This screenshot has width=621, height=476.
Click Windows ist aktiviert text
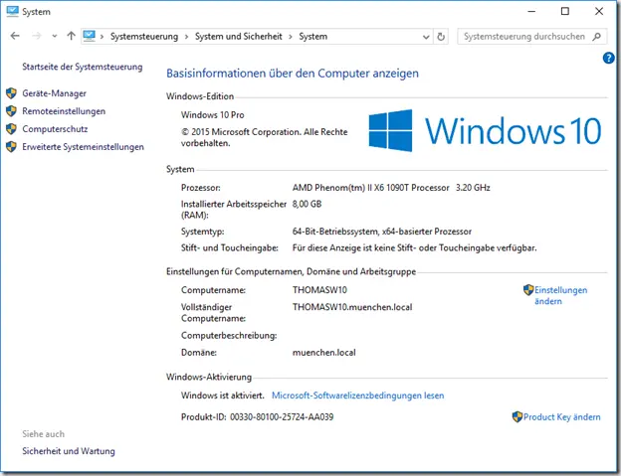223,396
